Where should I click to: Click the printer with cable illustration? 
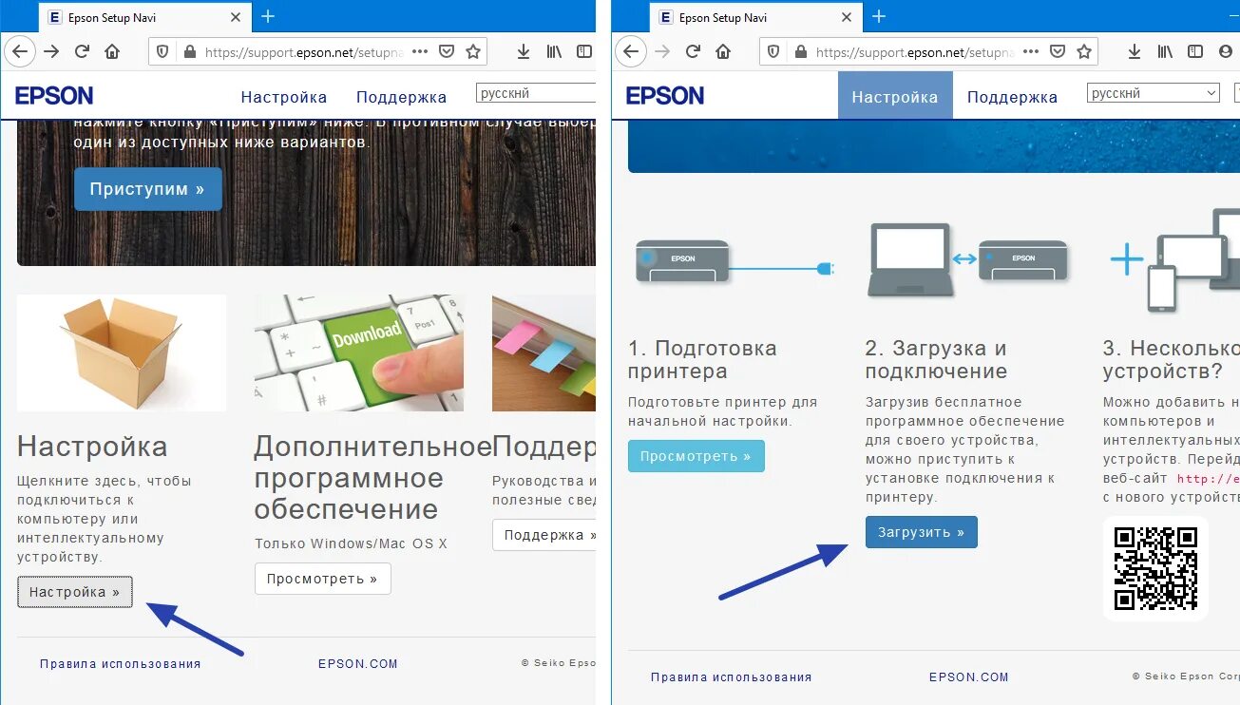click(734, 260)
